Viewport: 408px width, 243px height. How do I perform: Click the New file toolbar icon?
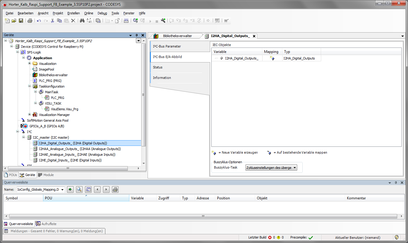coord(7,21)
